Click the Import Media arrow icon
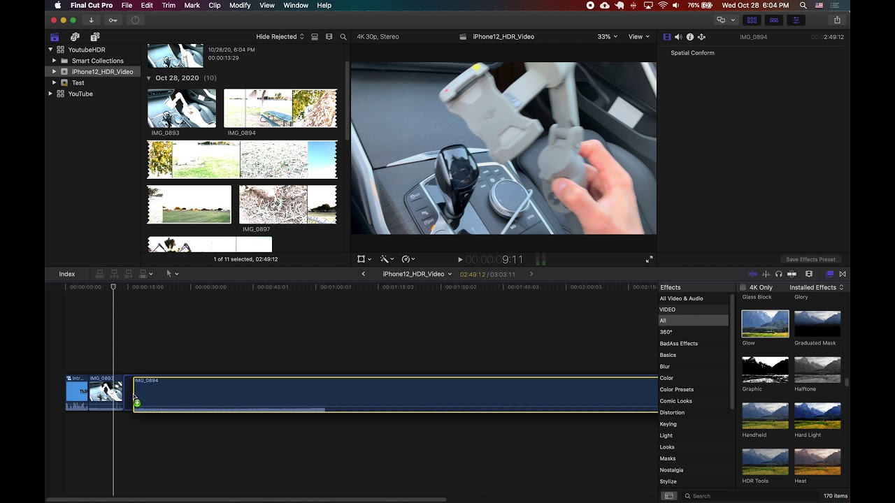895x503 pixels. (91, 20)
